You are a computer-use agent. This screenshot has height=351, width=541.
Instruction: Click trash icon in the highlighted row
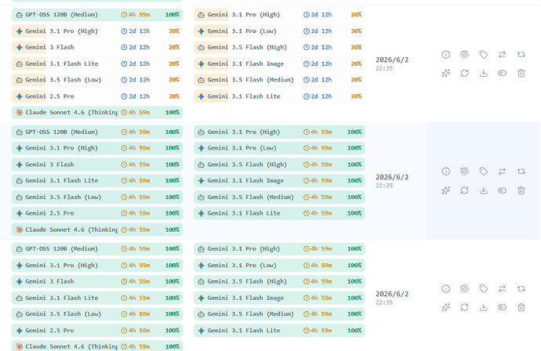[x=521, y=190]
